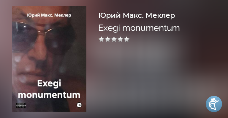Rate five stars using last star
The width and height of the screenshot is (228, 118).
[x=127, y=39]
